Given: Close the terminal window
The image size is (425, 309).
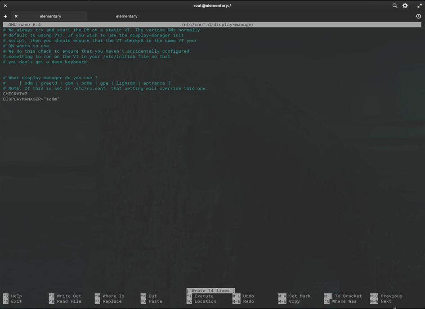Looking at the screenshot, I should 5,5.
